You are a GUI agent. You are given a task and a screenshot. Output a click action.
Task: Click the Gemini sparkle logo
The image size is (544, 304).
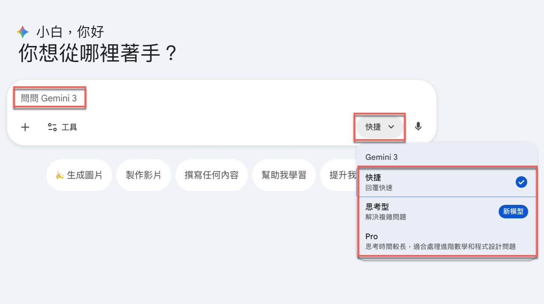(22, 32)
